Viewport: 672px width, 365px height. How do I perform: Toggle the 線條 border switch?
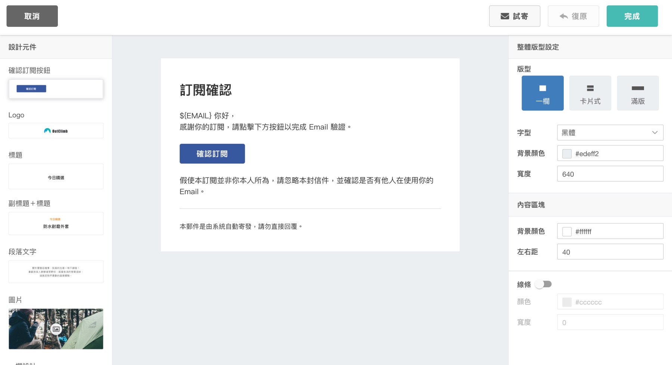pyautogui.click(x=543, y=284)
